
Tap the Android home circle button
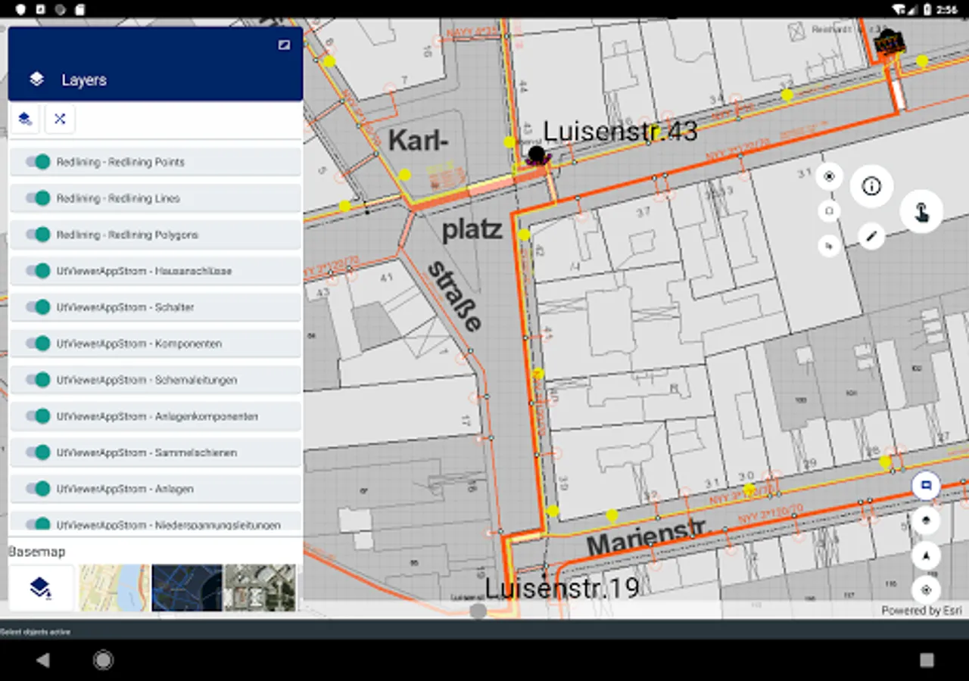point(103,660)
